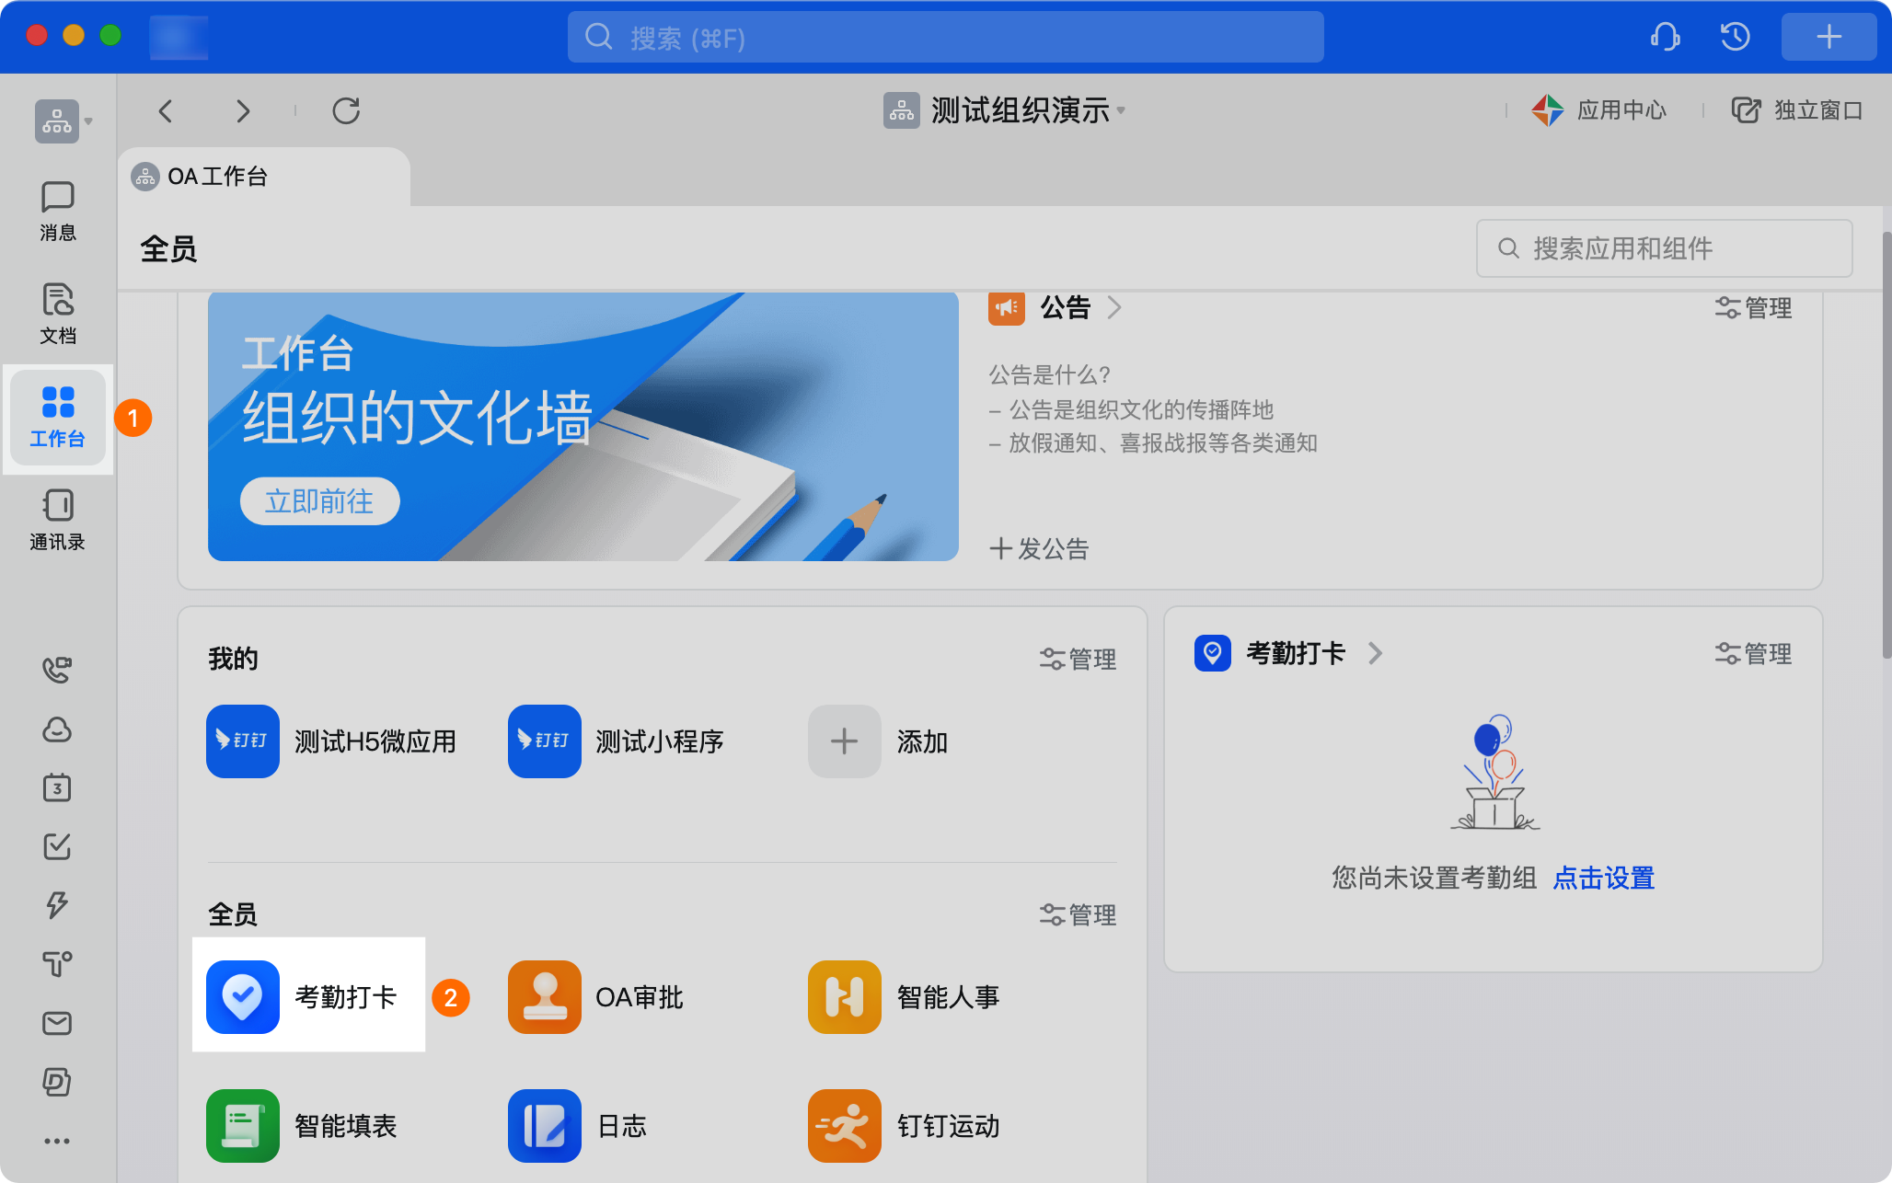Open the 通讯录 contacts sidebar icon
The height and width of the screenshot is (1183, 1892).
click(57, 520)
